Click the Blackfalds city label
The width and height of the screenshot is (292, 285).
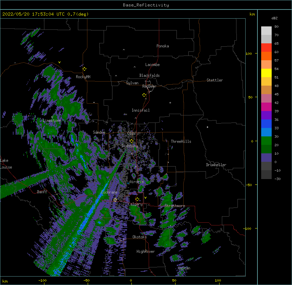pyautogui.click(x=149, y=75)
